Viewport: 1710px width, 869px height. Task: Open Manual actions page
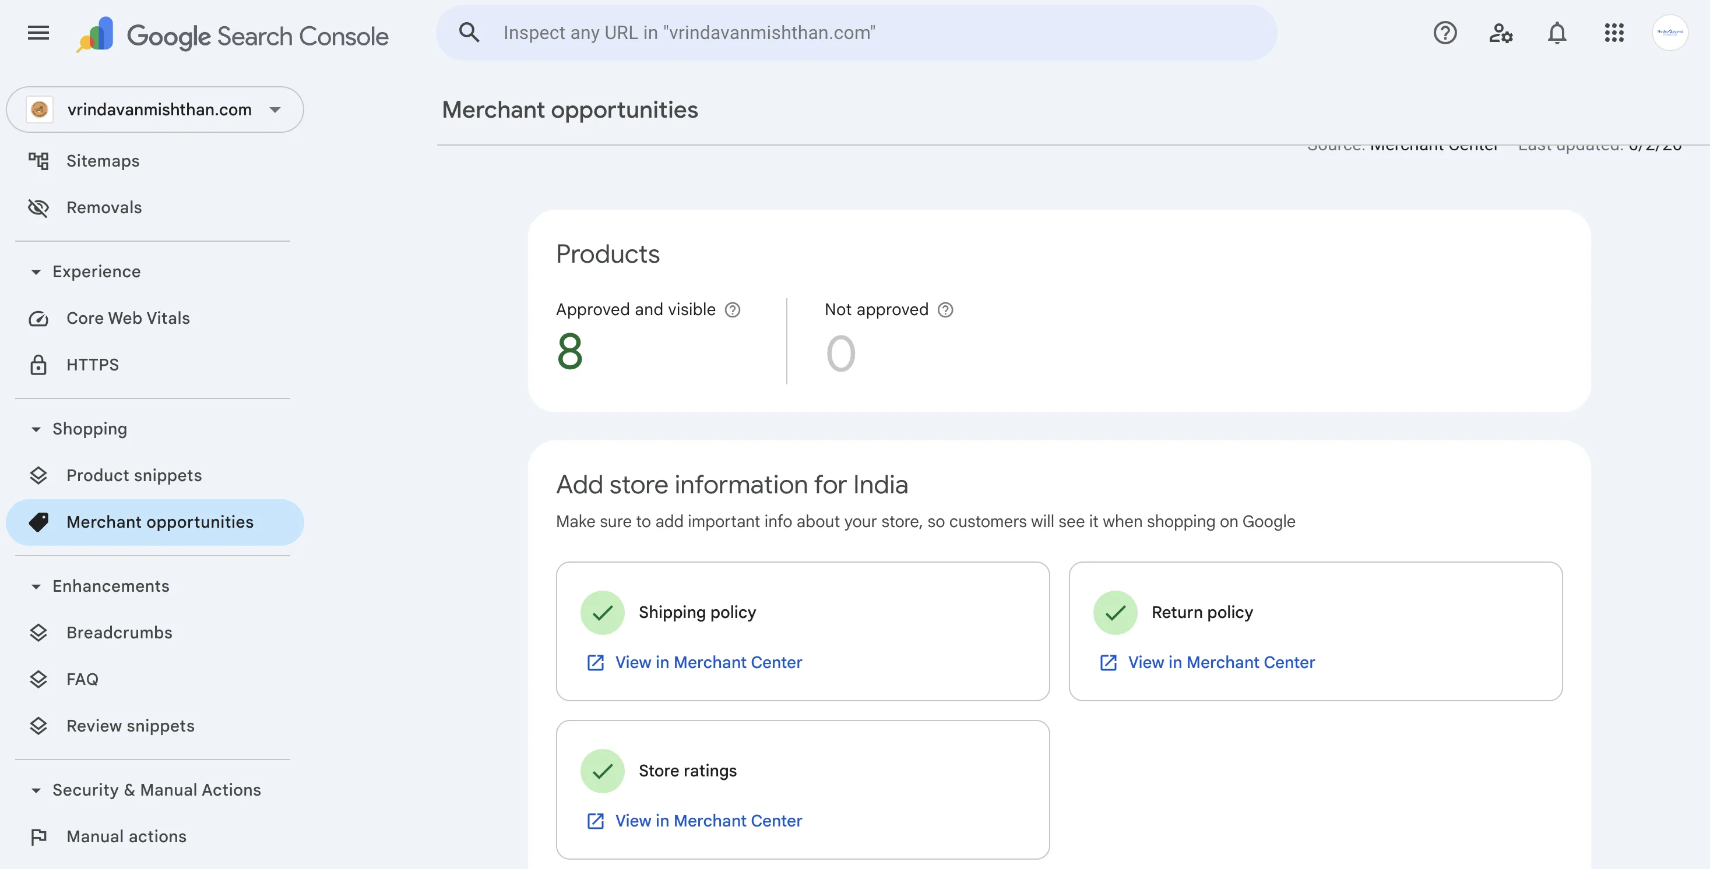[154, 836]
